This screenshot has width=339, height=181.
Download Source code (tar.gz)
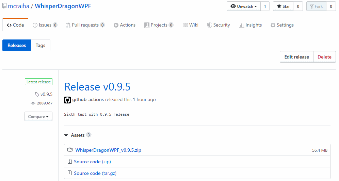95,173
